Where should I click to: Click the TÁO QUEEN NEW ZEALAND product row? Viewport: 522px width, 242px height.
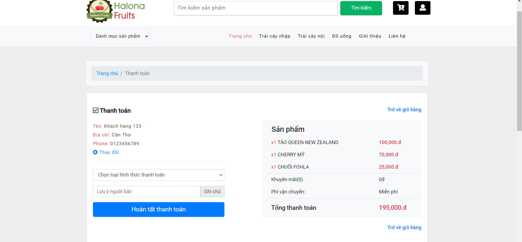pos(341,142)
